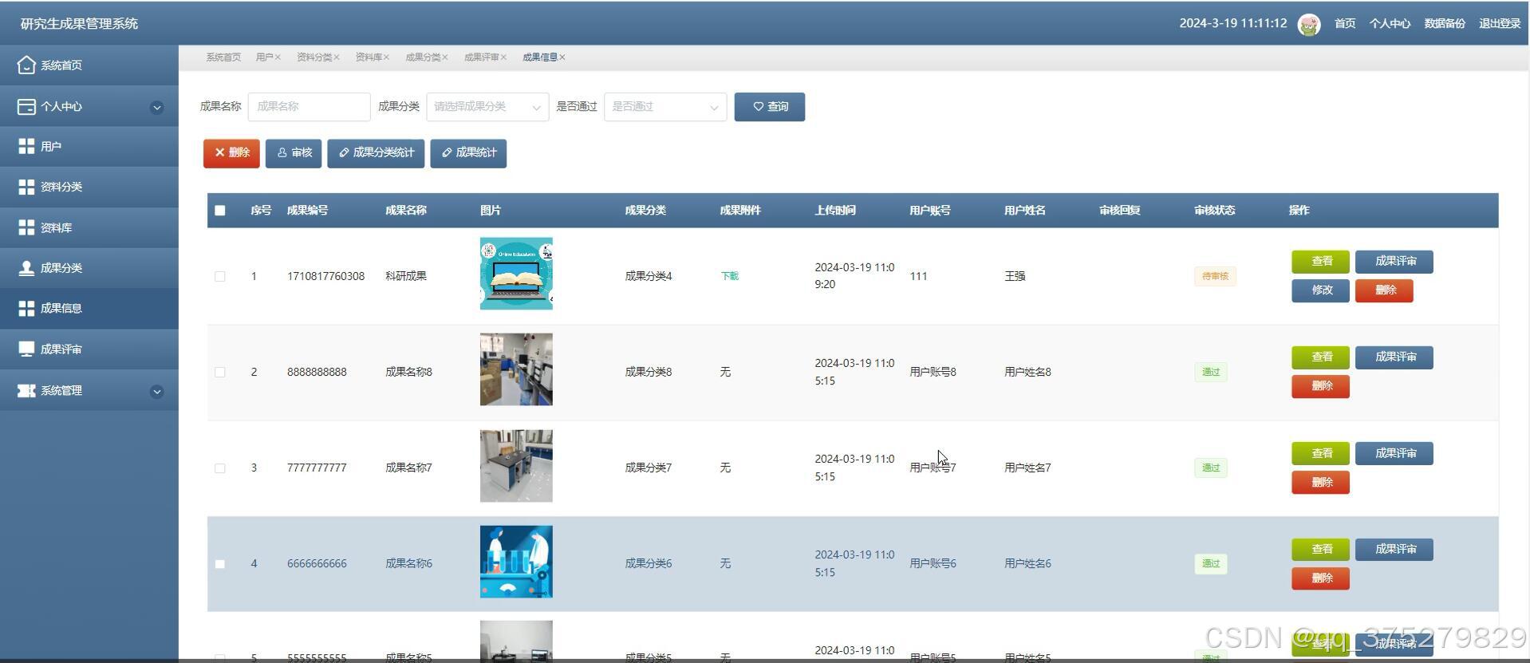Click the 资料分类 grid icon in sidebar
This screenshot has width=1530, height=663.
tap(26, 187)
